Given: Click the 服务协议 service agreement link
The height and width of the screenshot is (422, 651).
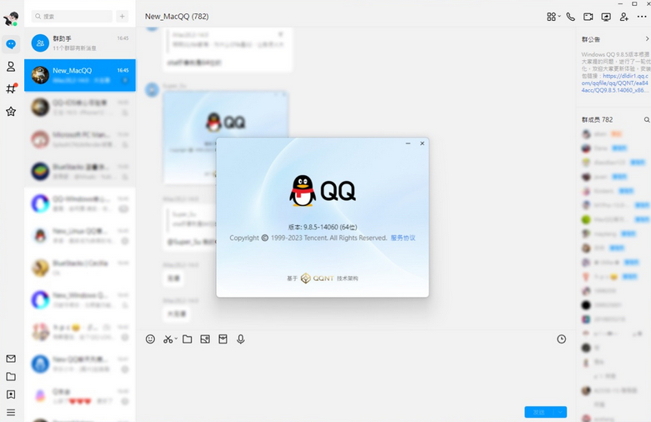Looking at the screenshot, I should pyautogui.click(x=403, y=238).
